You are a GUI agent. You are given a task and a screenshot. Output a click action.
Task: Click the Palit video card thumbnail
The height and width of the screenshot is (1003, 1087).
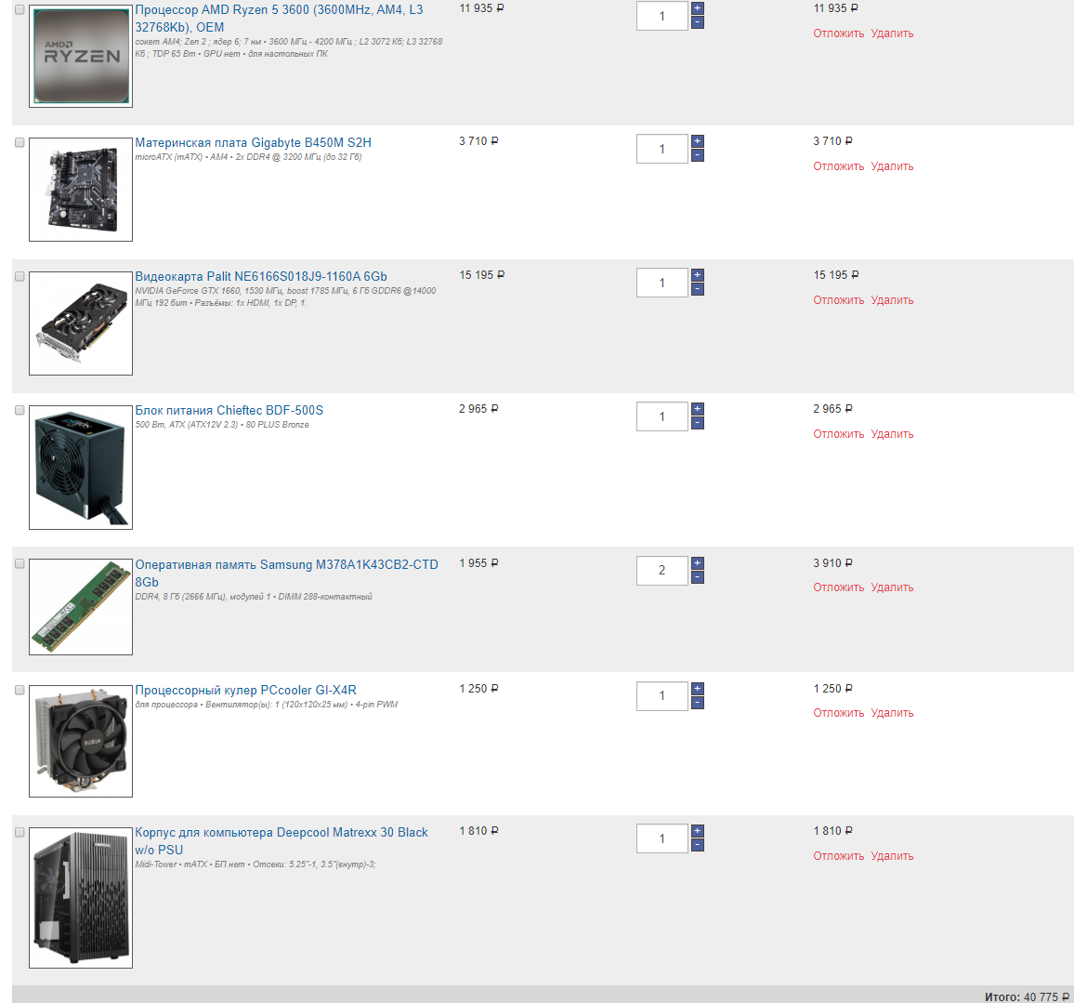click(81, 323)
